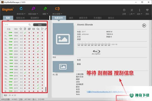Open the search and scrape dropdown label
Image resolution: width=152 pixels, height=101 pixels.
(33, 14)
